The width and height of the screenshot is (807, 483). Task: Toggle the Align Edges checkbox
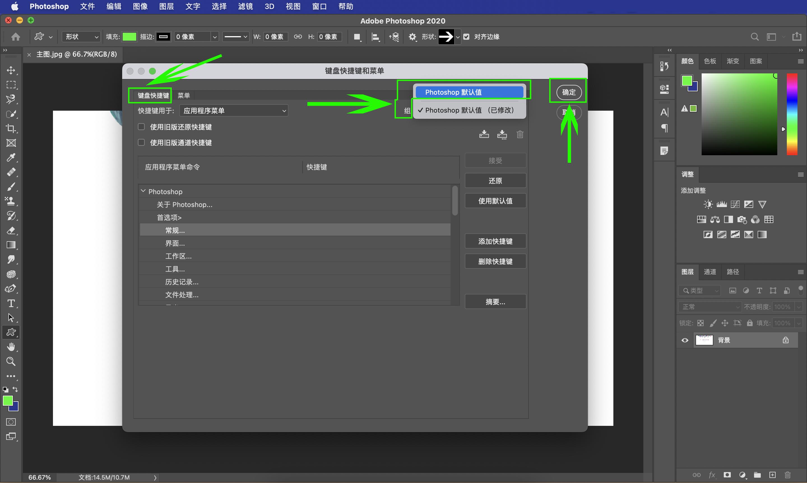[x=466, y=37]
